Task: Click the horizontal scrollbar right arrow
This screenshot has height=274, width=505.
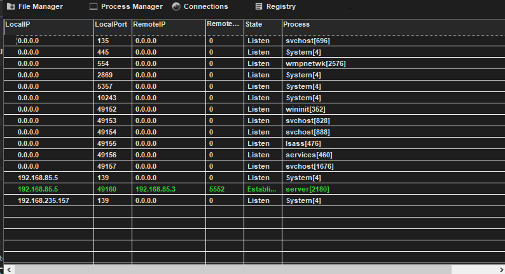Action: (500, 270)
